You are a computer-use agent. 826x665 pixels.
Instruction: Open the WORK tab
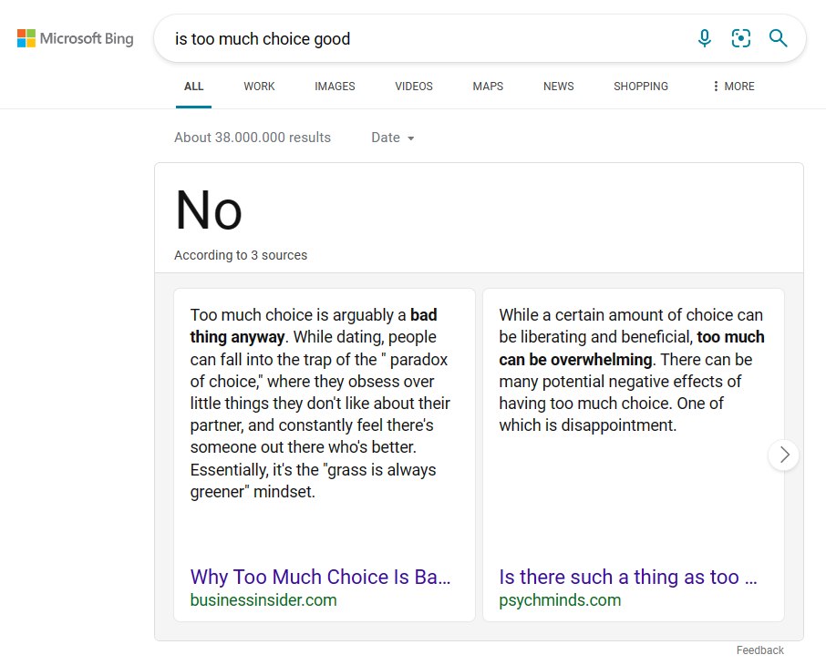coord(259,87)
